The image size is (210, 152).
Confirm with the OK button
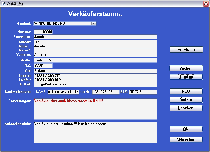(x=186, y=129)
